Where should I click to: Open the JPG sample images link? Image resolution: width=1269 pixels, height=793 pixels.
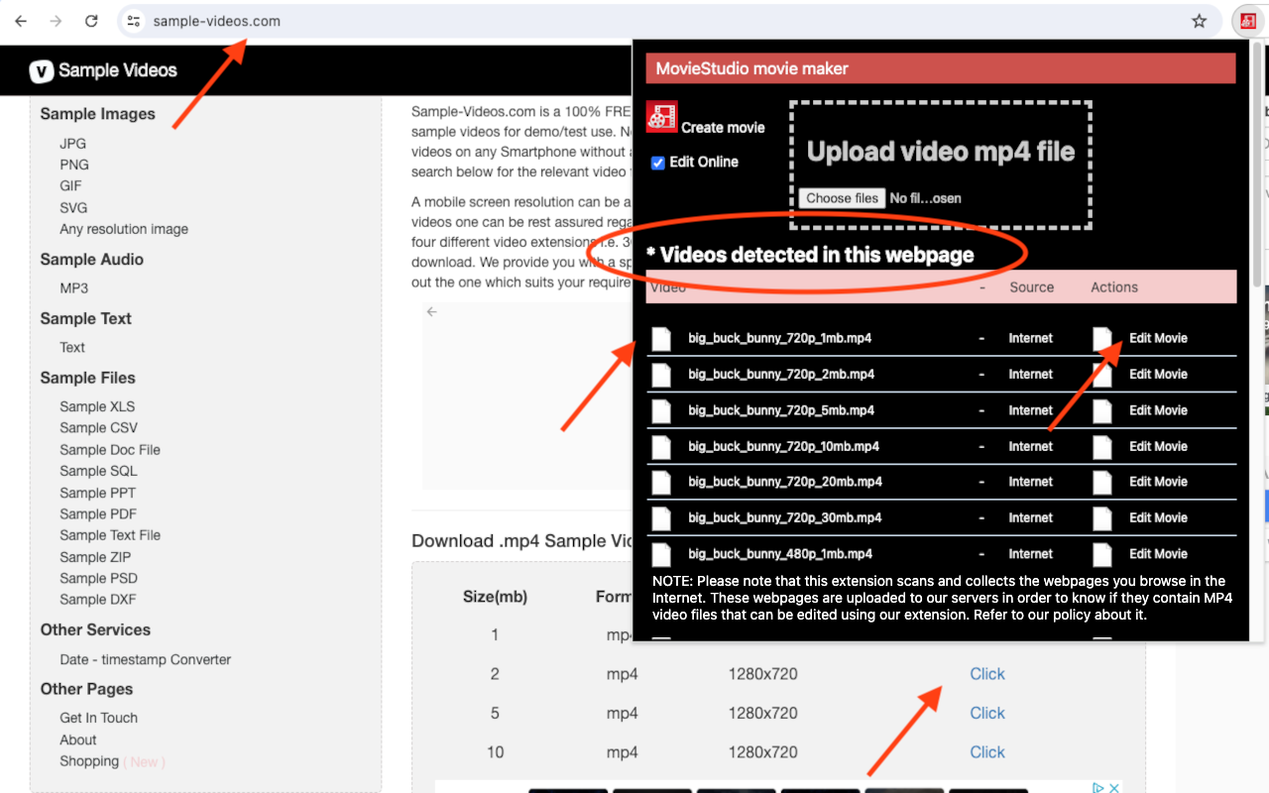point(72,144)
